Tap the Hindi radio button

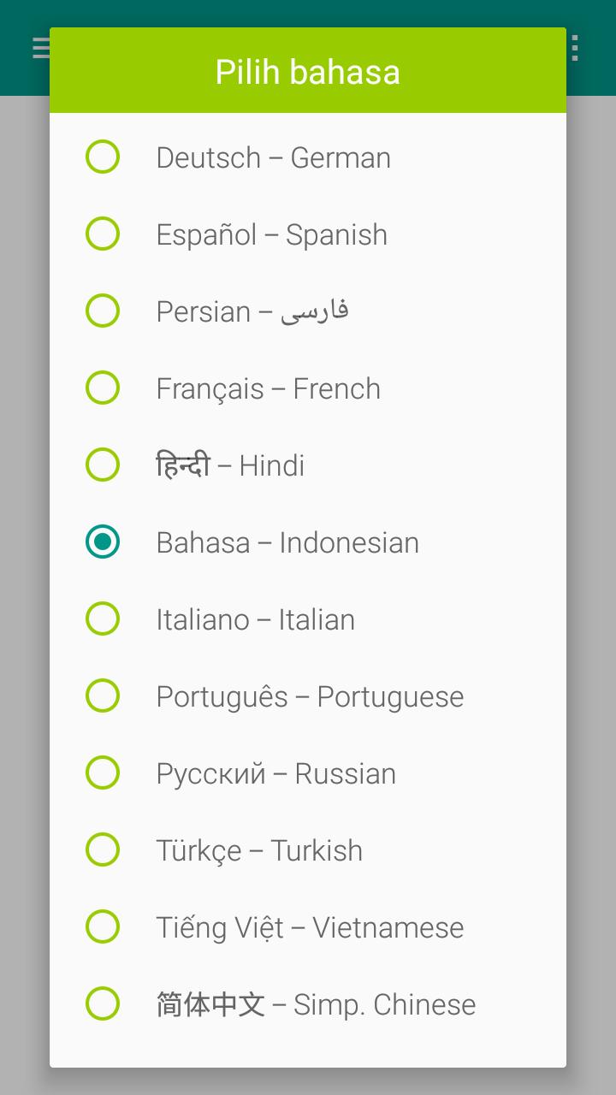103,465
